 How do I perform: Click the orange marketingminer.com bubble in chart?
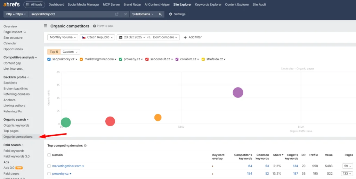pyautogui.click(x=158, y=117)
